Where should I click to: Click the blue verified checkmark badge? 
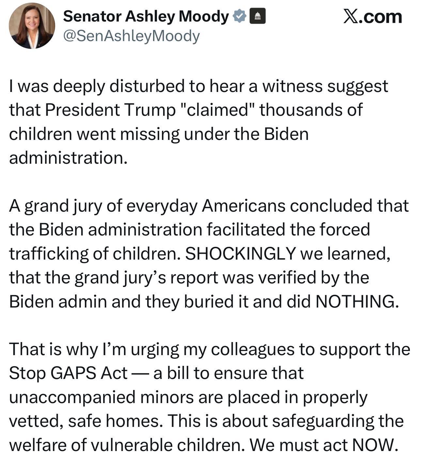[x=240, y=16]
